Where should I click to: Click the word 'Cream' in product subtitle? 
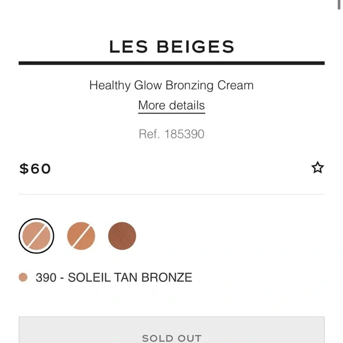pos(235,85)
